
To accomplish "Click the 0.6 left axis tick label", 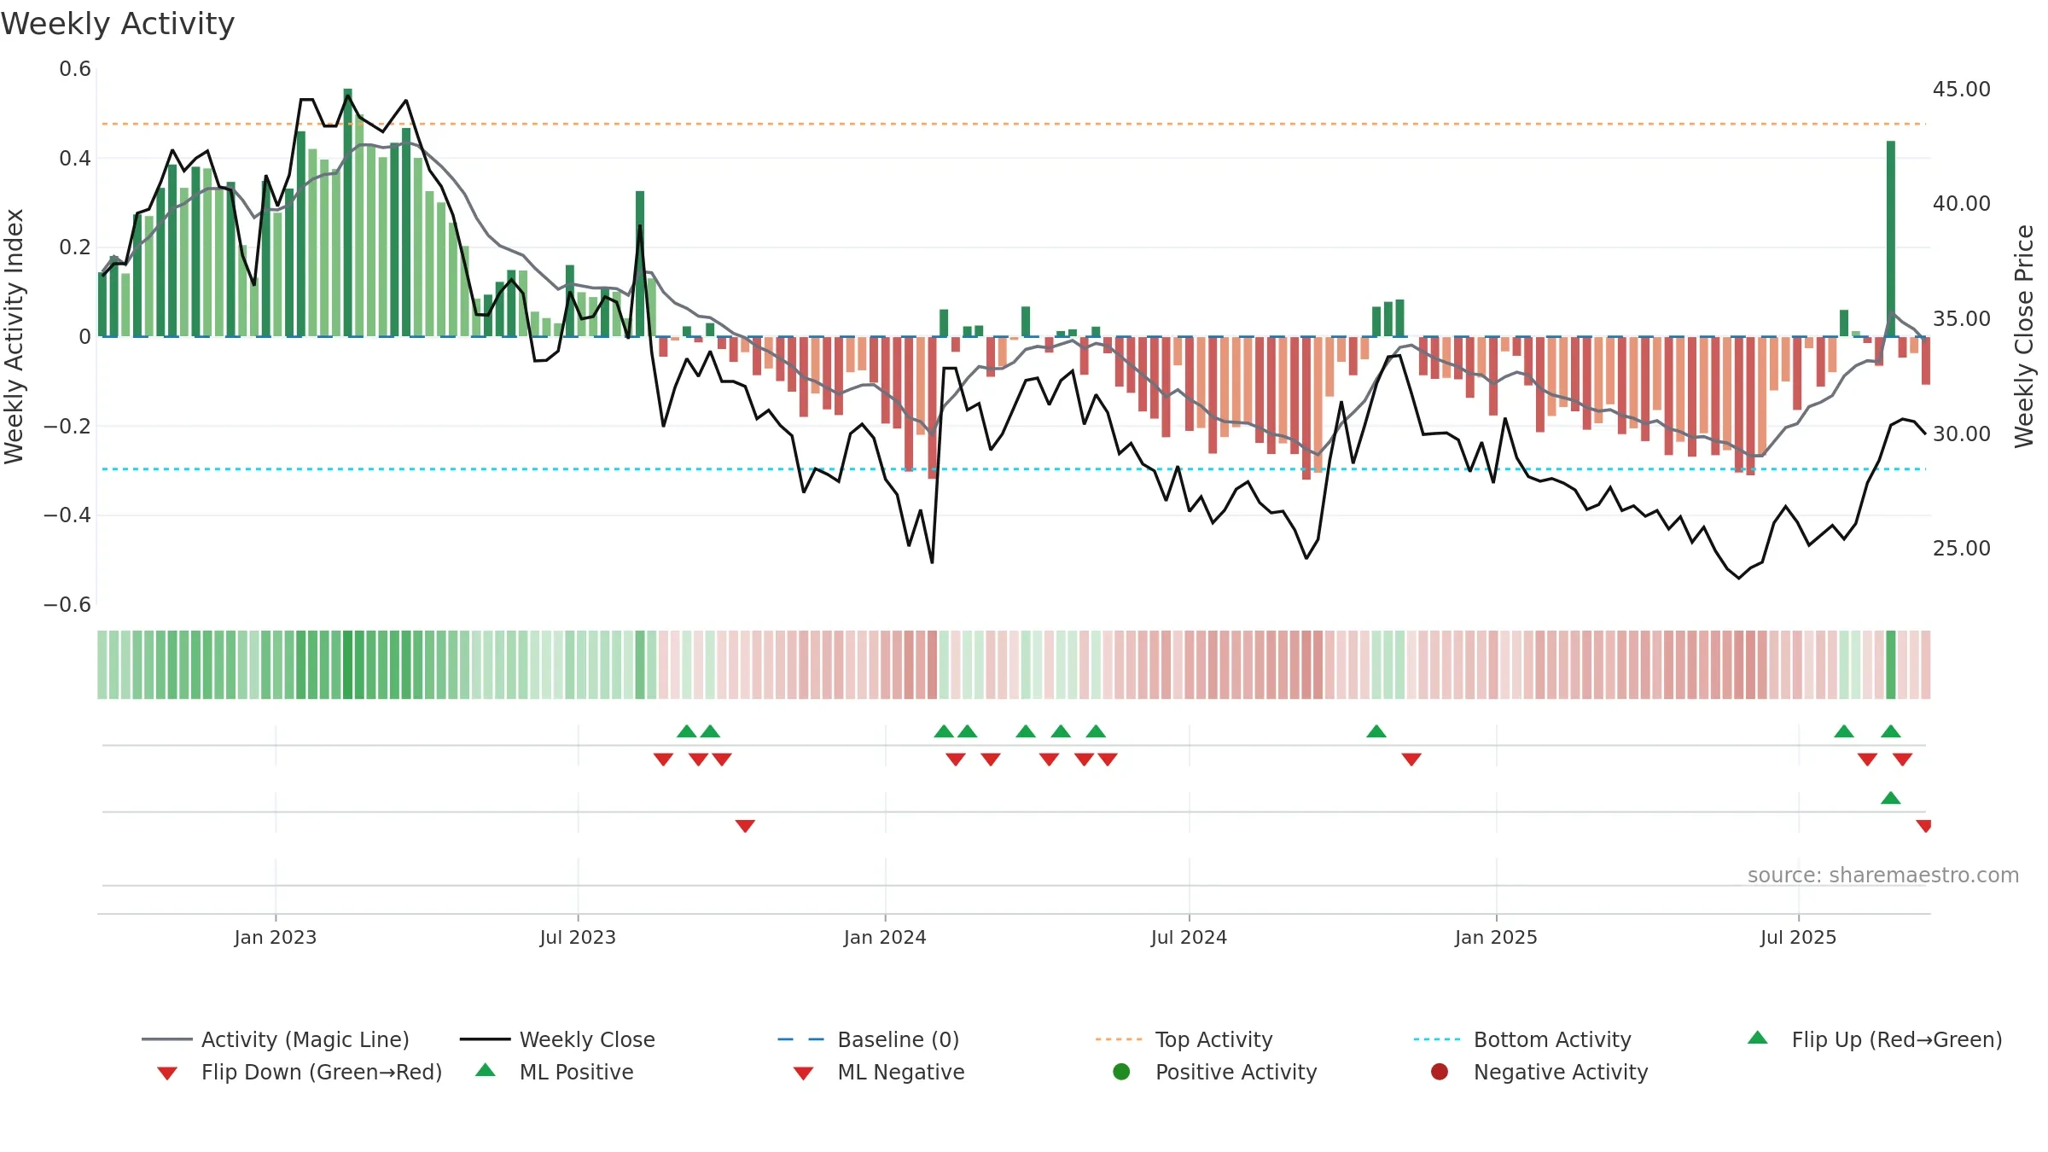I will pos(75,69).
